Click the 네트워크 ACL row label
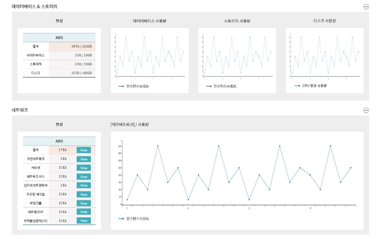Image resolution: width=377 pixels, height=239 pixels. [36, 177]
